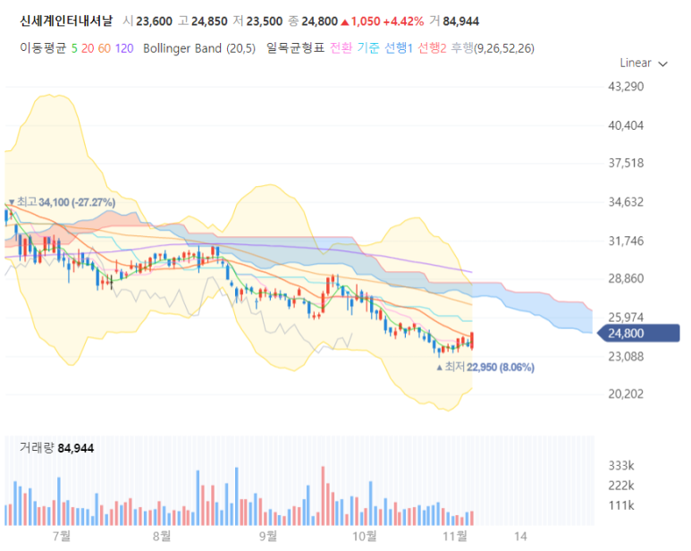This screenshot has width=691, height=551.
Task: Click the 최저 22,950 (8.06%) marker
Action: click(485, 368)
